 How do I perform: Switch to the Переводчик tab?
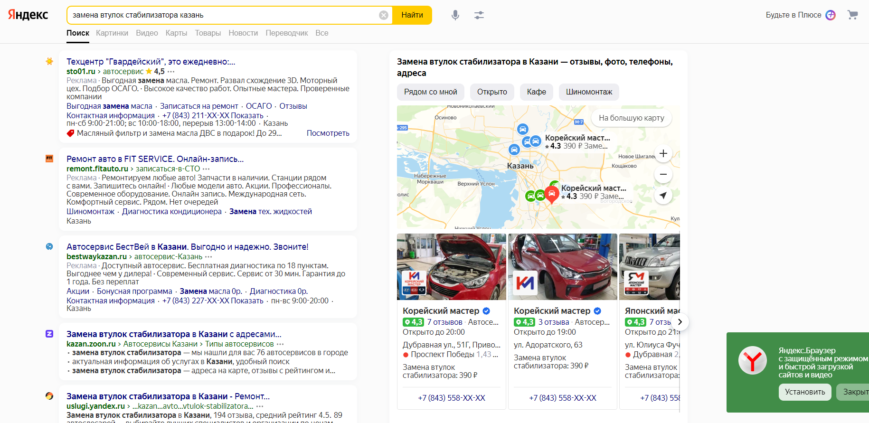(x=287, y=33)
